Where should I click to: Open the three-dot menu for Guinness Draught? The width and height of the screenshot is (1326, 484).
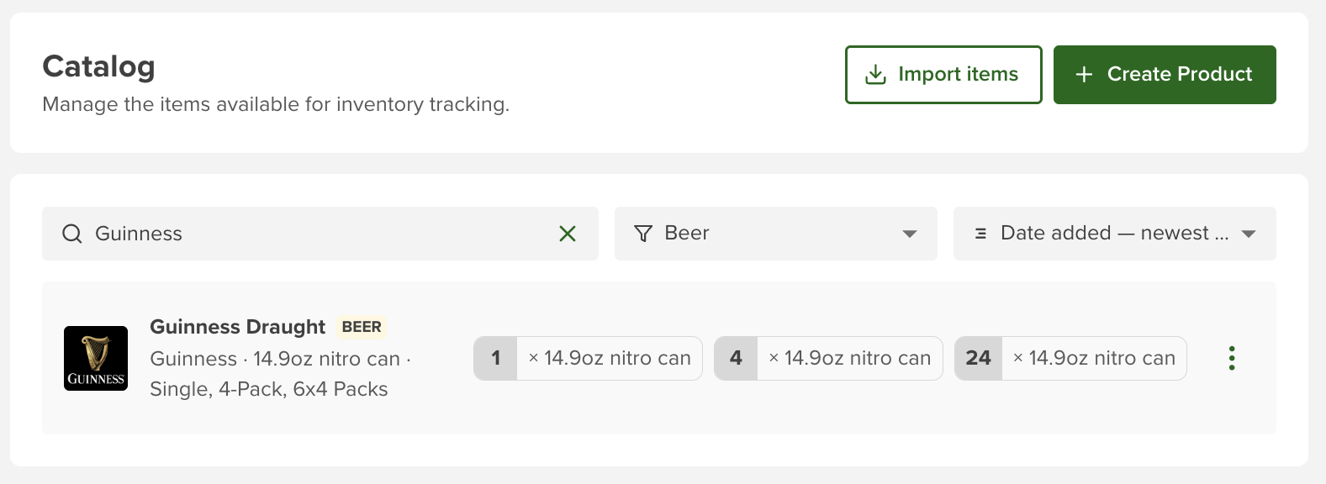(1232, 358)
